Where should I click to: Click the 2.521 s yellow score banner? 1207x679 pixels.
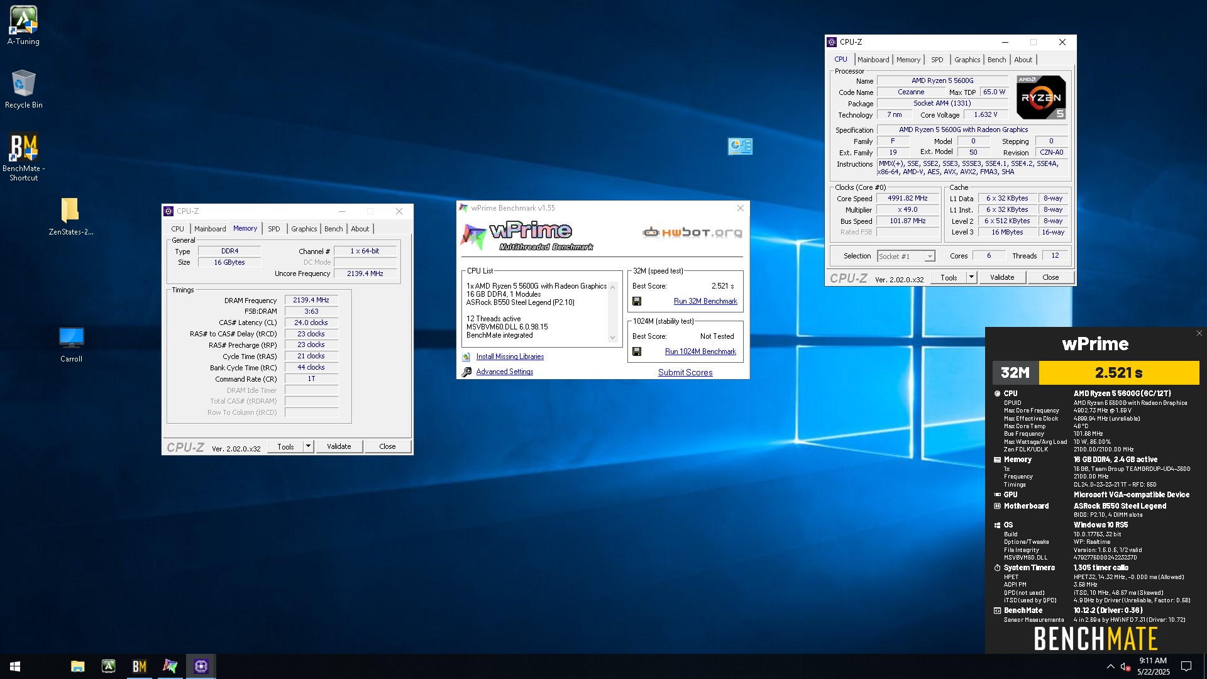pos(1119,373)
